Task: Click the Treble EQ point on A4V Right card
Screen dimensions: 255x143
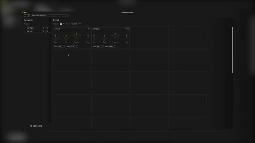Action: tap(127, 36)
